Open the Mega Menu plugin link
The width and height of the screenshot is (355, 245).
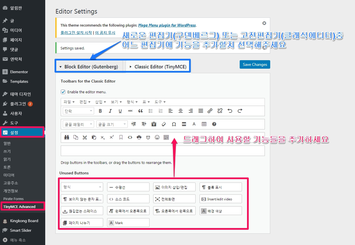167,25
